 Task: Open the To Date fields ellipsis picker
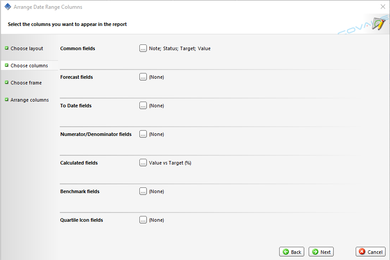(143, 106)
